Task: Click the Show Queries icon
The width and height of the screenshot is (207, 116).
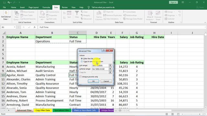Action: click(x=22, y=12)
